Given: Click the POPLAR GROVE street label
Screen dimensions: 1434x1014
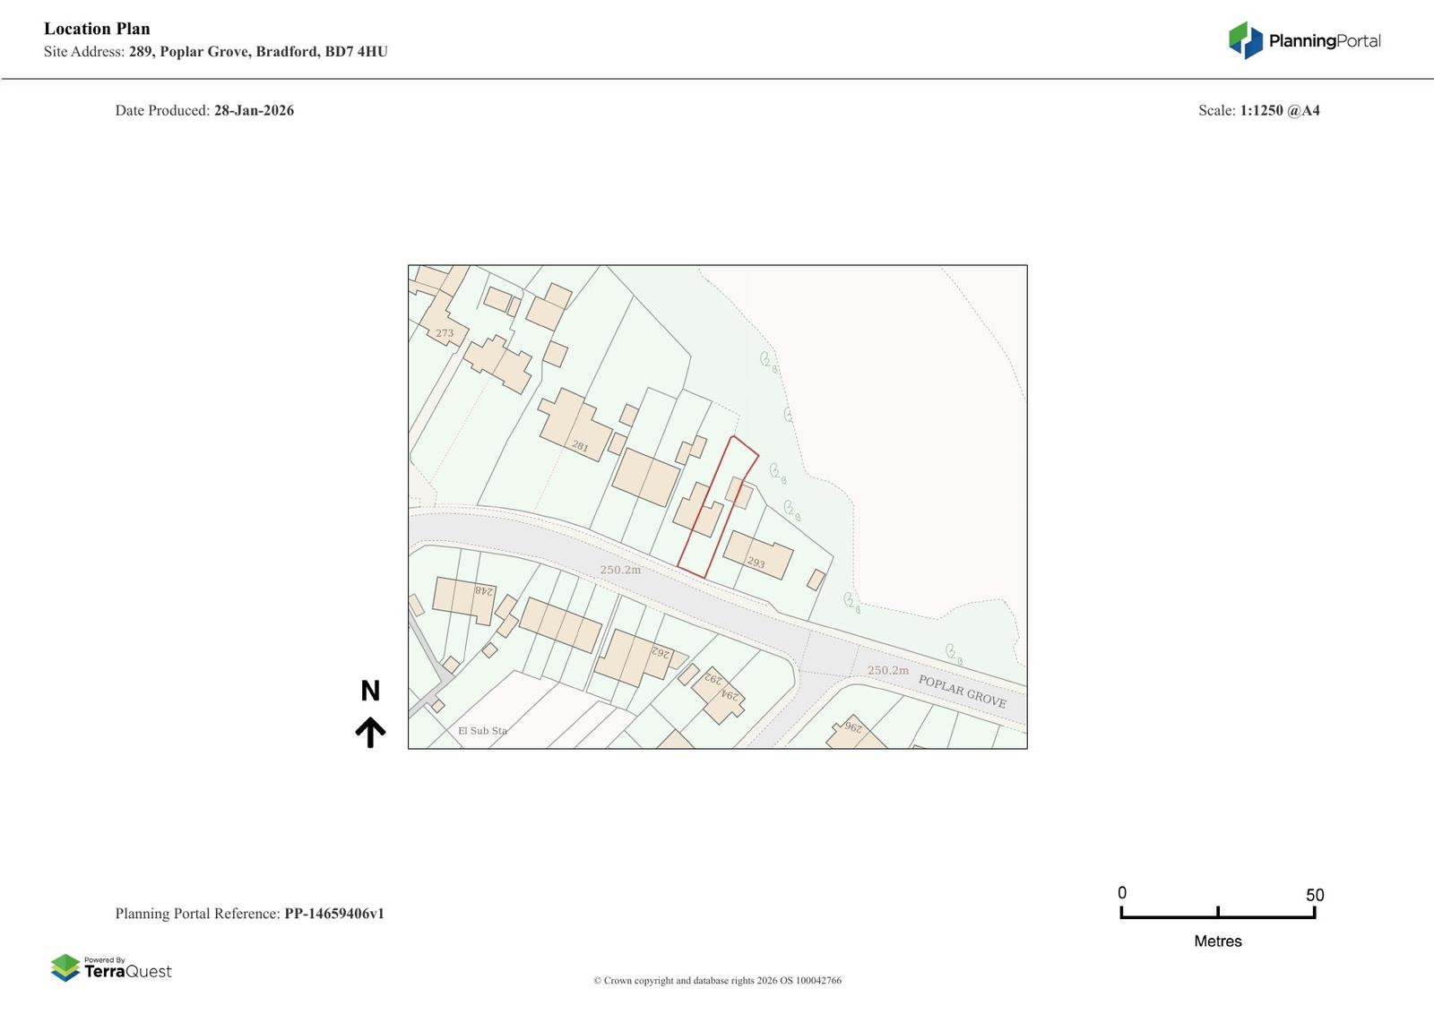Looking at the screenshot, I should coord(962,692).
